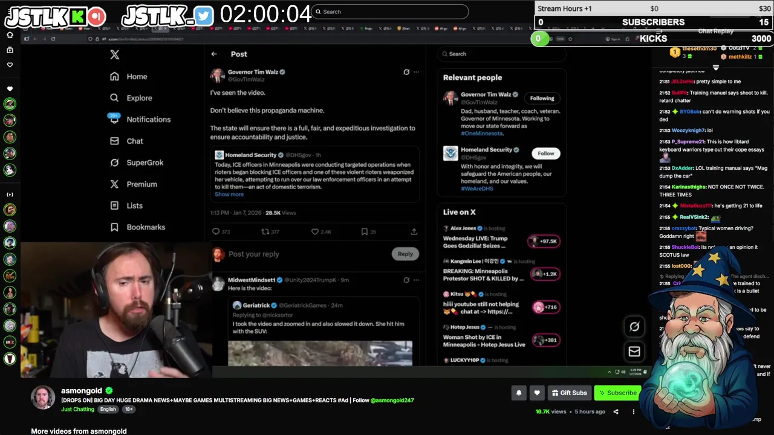Viewport: 774px width, 435px height.
Task: Open asmongold channel avatar below video
Action: tap(43, 397)
